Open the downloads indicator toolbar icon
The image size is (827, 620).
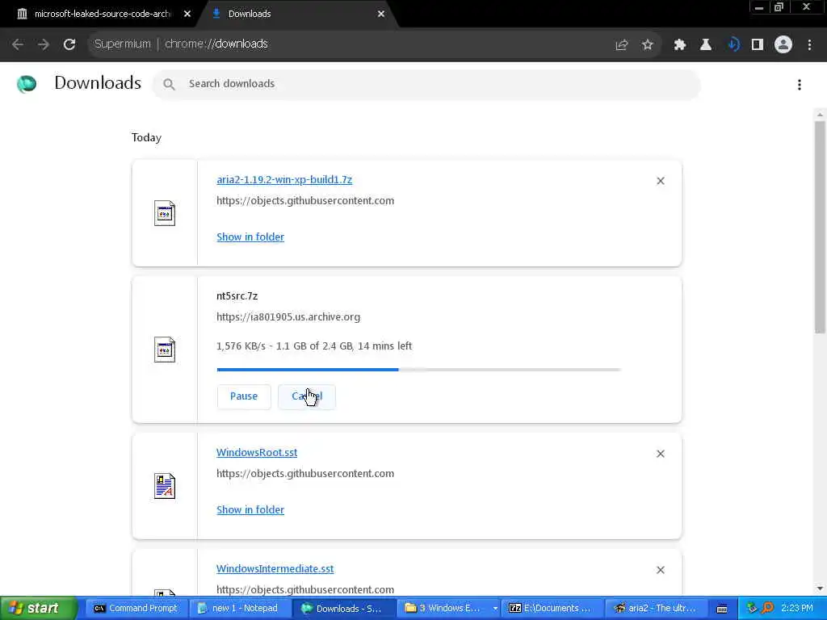[x=733, y=45]
